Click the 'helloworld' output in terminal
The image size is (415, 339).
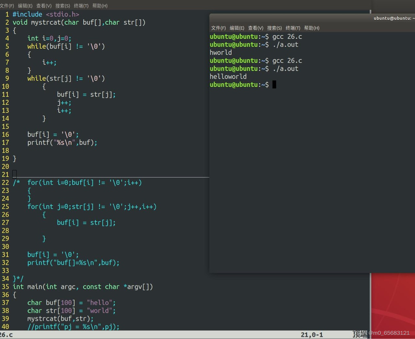228,77
